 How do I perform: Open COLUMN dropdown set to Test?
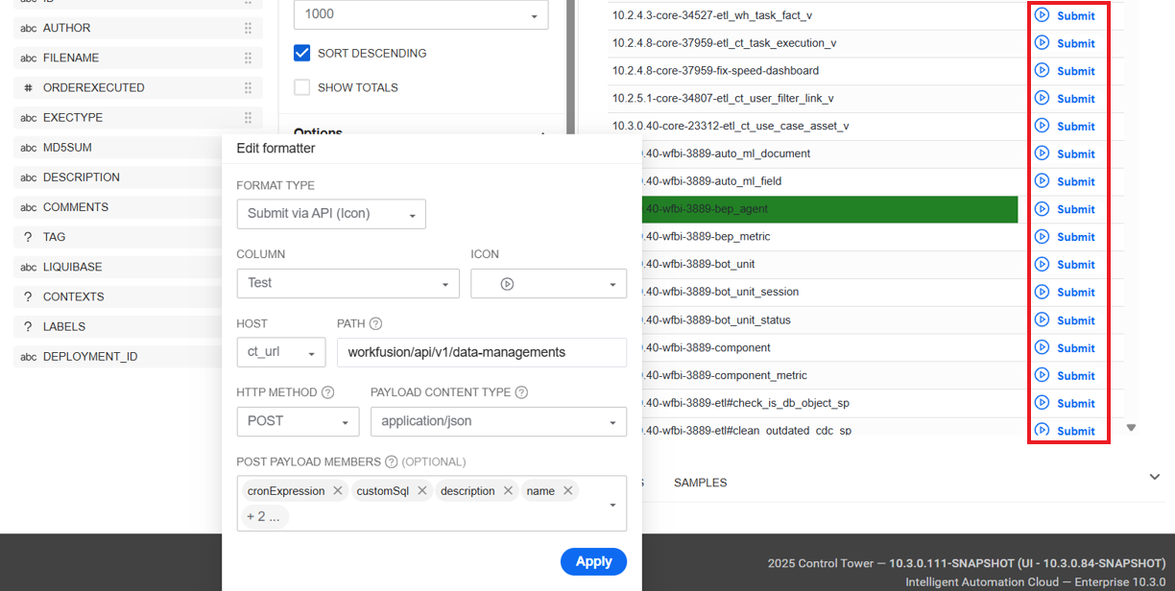(348, 283)
